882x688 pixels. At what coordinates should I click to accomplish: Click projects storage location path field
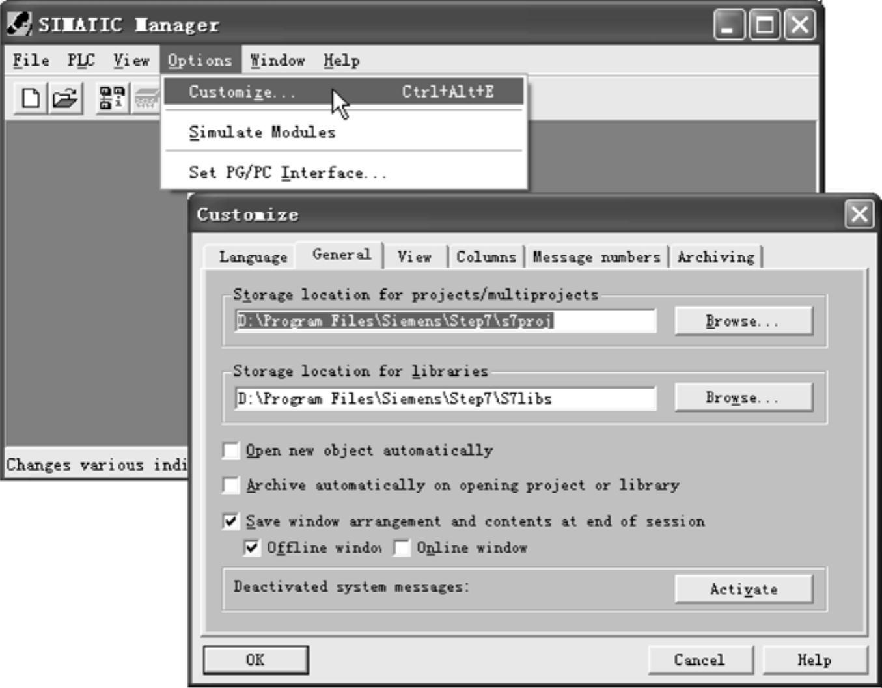pyautogui.click(x=445, y=321)
